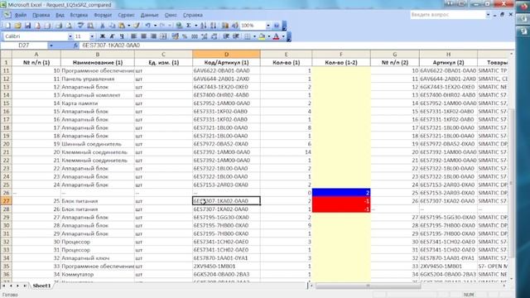The image size is (530, 298).
Task: Toggle center alignment
Action: point(143,36)
